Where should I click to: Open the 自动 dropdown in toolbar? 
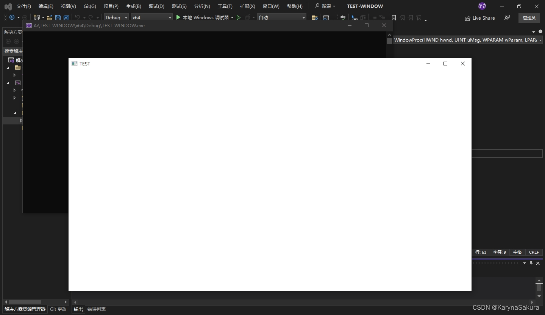pos(281,17)
